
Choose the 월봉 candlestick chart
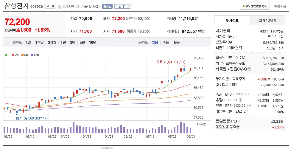click(177, 42)
